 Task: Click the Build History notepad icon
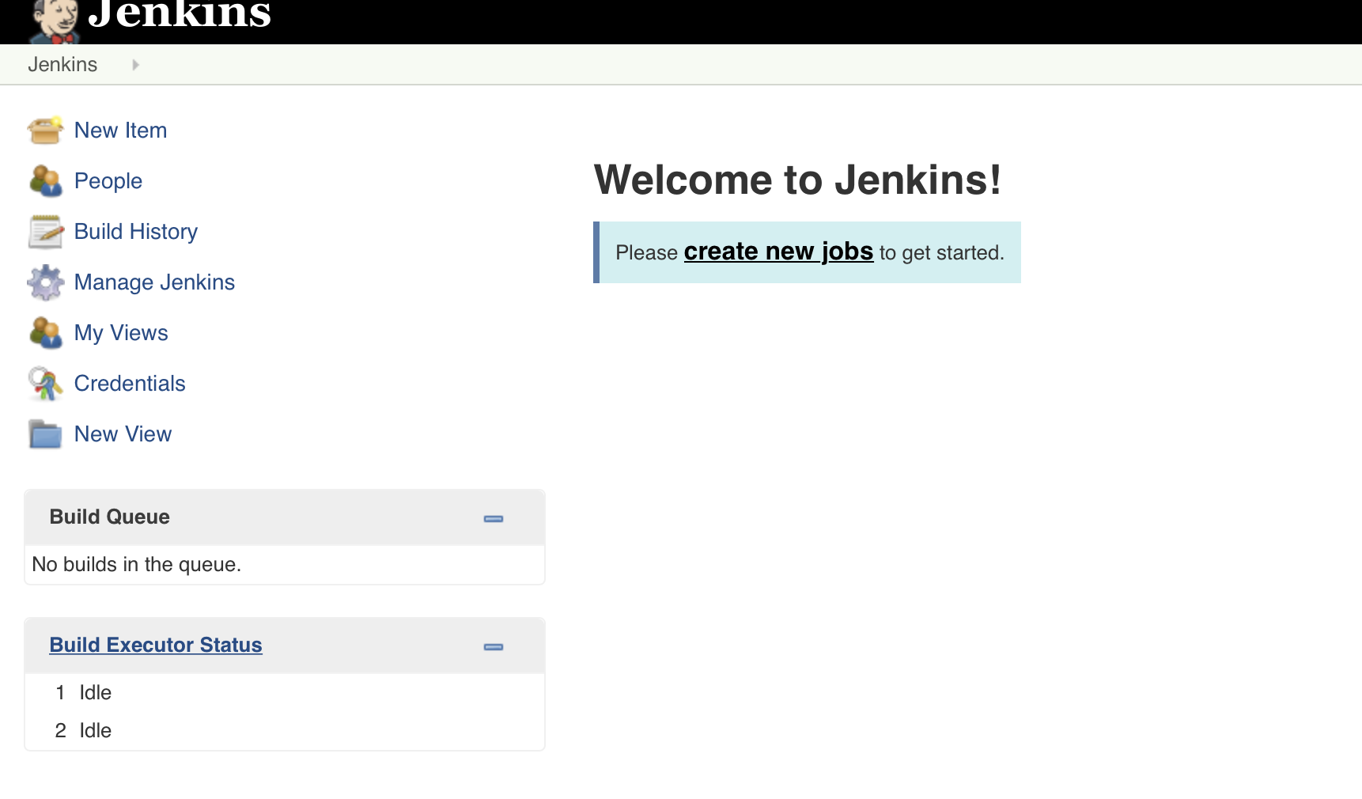coord(45,232)
